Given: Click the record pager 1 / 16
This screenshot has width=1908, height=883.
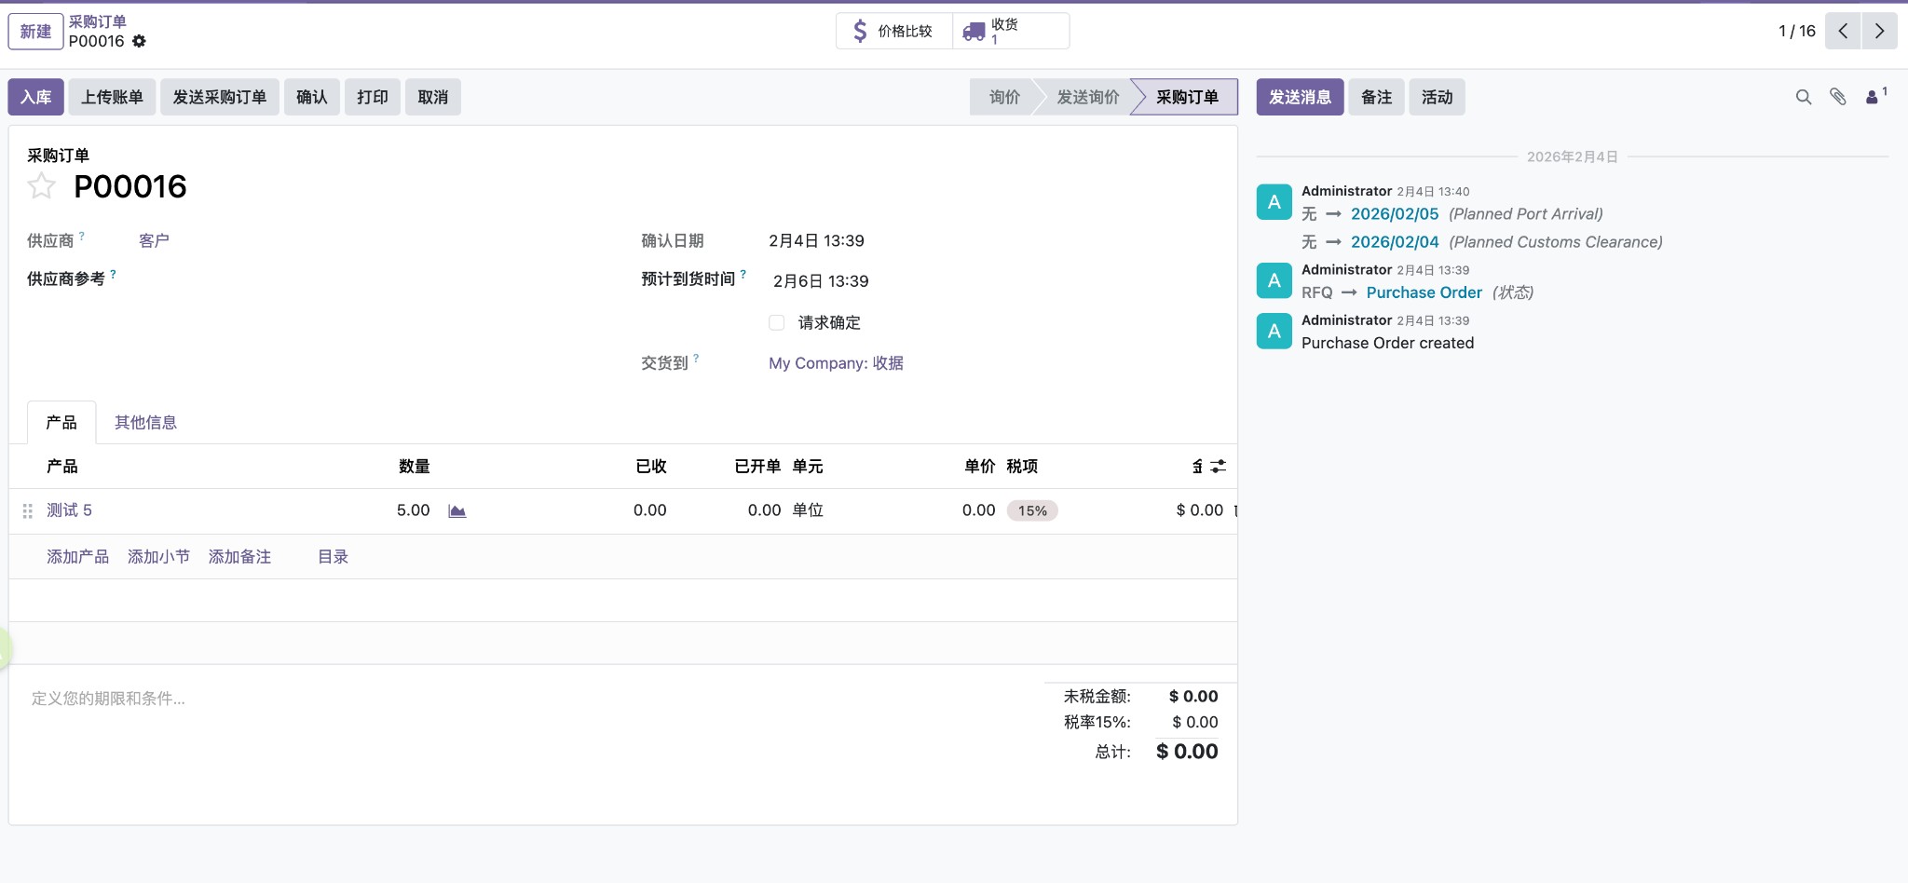Looking at the screenshot, I should click(x=1797, y=31).
